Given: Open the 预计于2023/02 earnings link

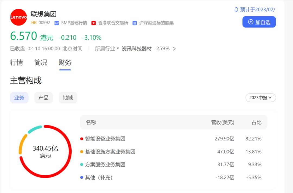Looking at the screenshot, I should tap(257, 10).
